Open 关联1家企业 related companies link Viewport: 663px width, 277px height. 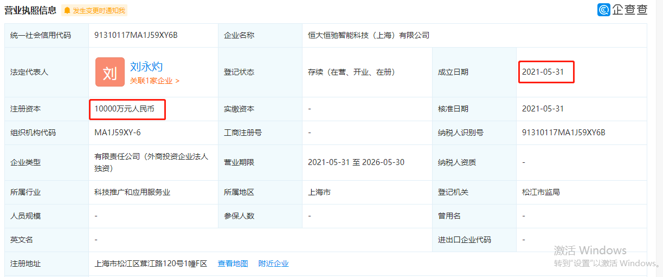(x=155, y=81)
